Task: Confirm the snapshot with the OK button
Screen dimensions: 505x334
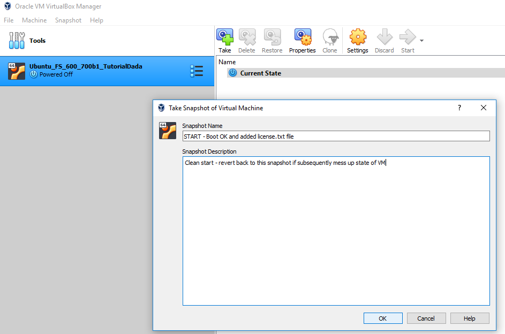Action: (382, 318)
